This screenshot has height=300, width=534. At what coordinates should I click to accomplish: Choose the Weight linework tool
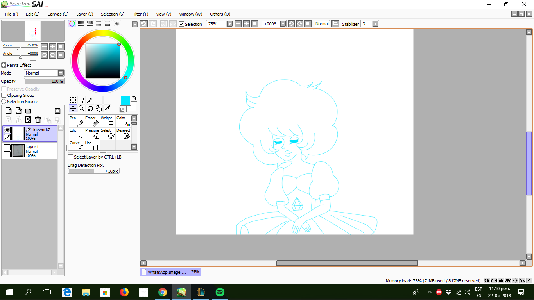click(x=108, y=121)
